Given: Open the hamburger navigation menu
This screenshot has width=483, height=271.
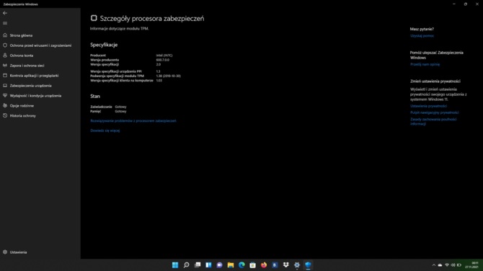Looking at the screenshot, I should coord(5,23).
